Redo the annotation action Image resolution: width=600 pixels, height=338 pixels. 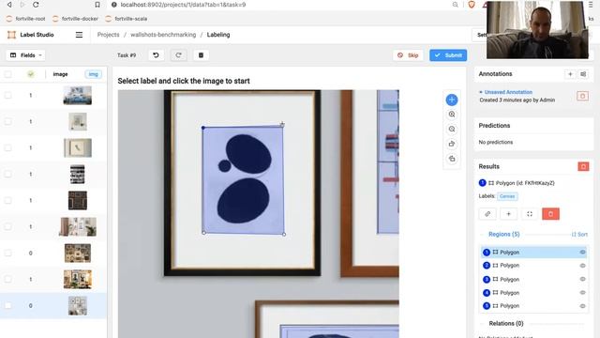click(x=178, y=55)
